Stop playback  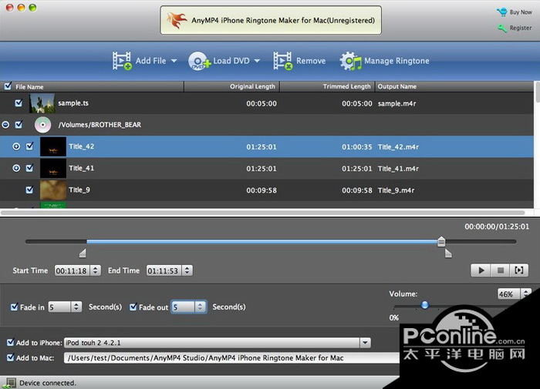[501, 270]
